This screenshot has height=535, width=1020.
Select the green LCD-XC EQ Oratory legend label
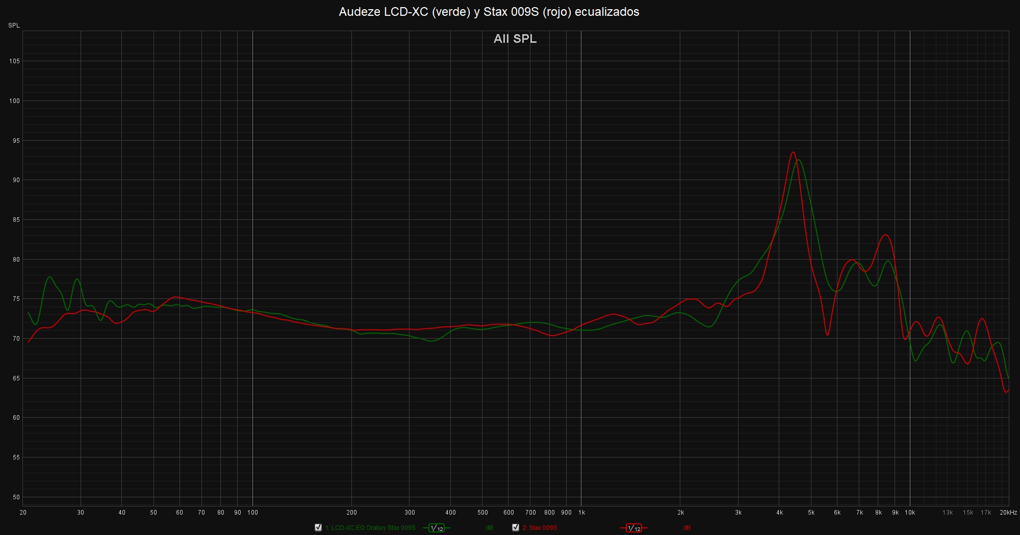pyautogui.click(x=370, y=528)
